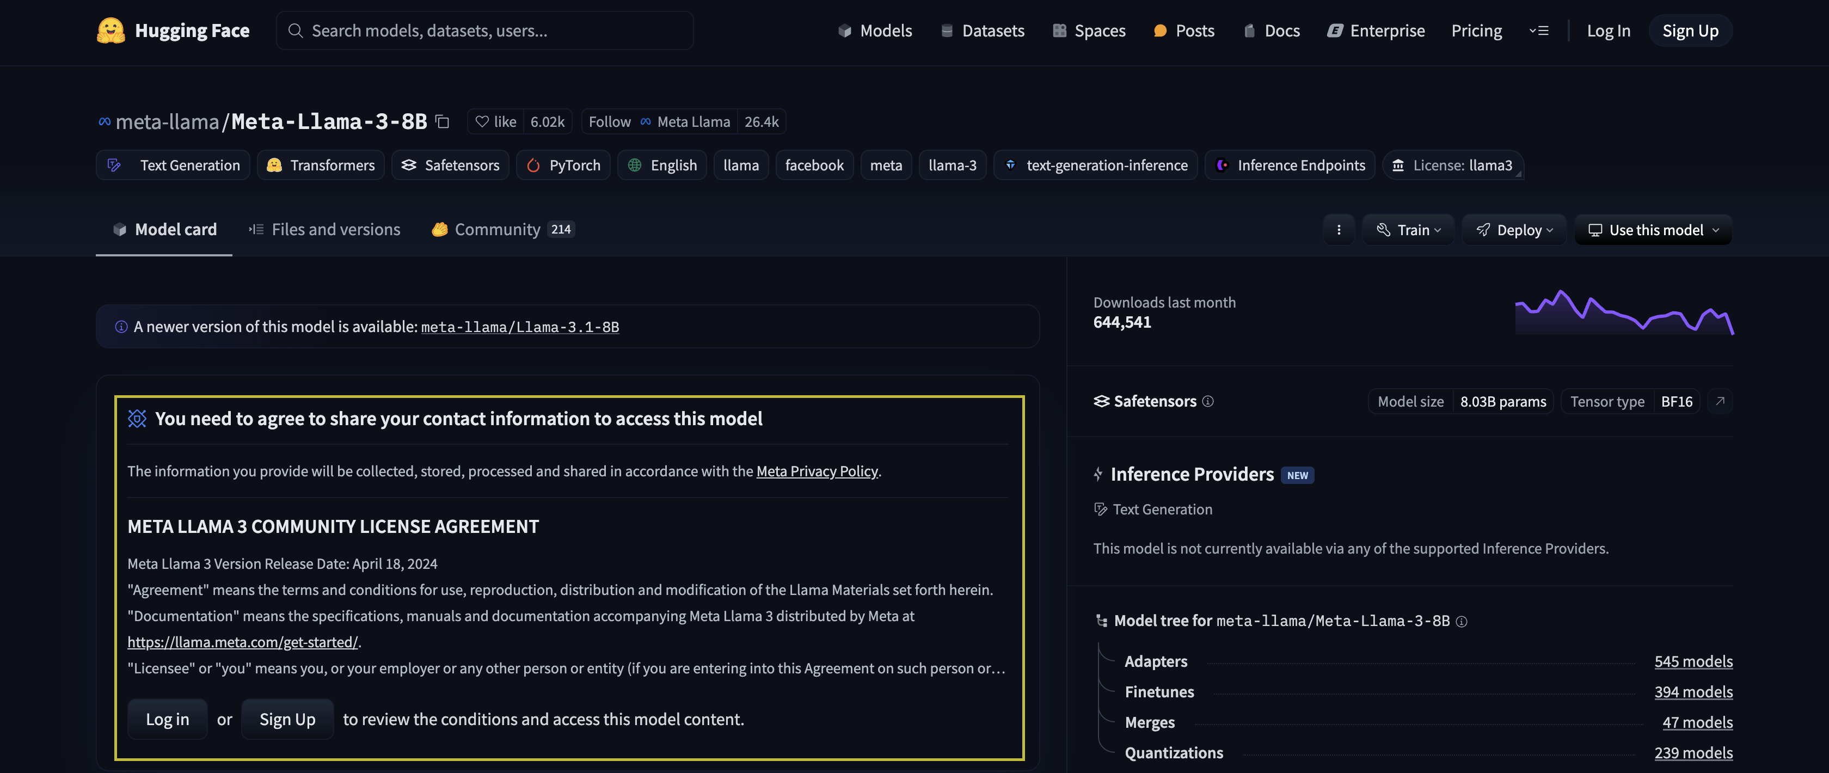Open Models in the top navigation
The width and height of the screenshot is (1829, 773).
tap(875, 30)
